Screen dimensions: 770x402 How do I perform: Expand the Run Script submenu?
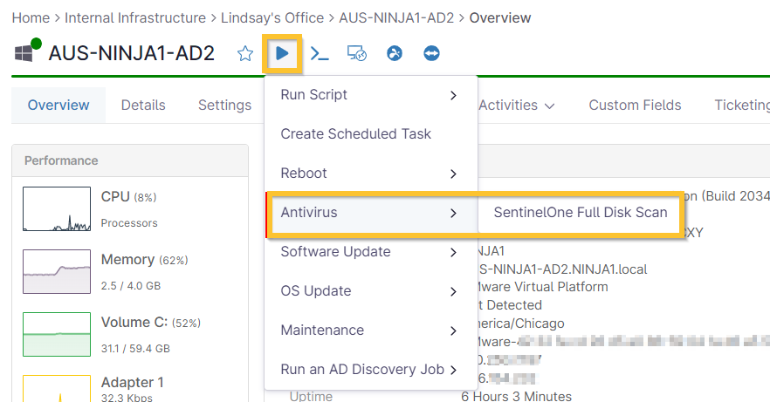coord(370,95)
